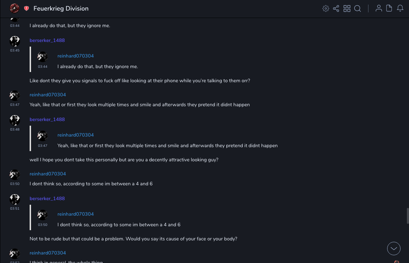The width and height of the screenshot is (409, 263).
Task: Click the share icon in the top bar
Action: (336, 8)
